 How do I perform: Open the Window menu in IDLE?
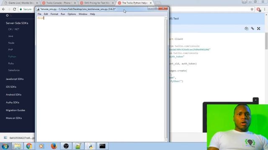(x=83, y=14)
